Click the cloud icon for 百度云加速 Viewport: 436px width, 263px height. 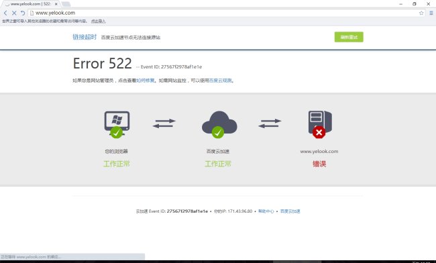pos(219,124)
